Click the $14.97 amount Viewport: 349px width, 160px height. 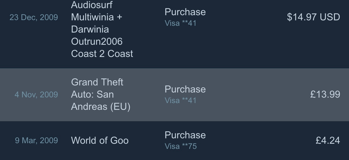[x=302, y=17]
